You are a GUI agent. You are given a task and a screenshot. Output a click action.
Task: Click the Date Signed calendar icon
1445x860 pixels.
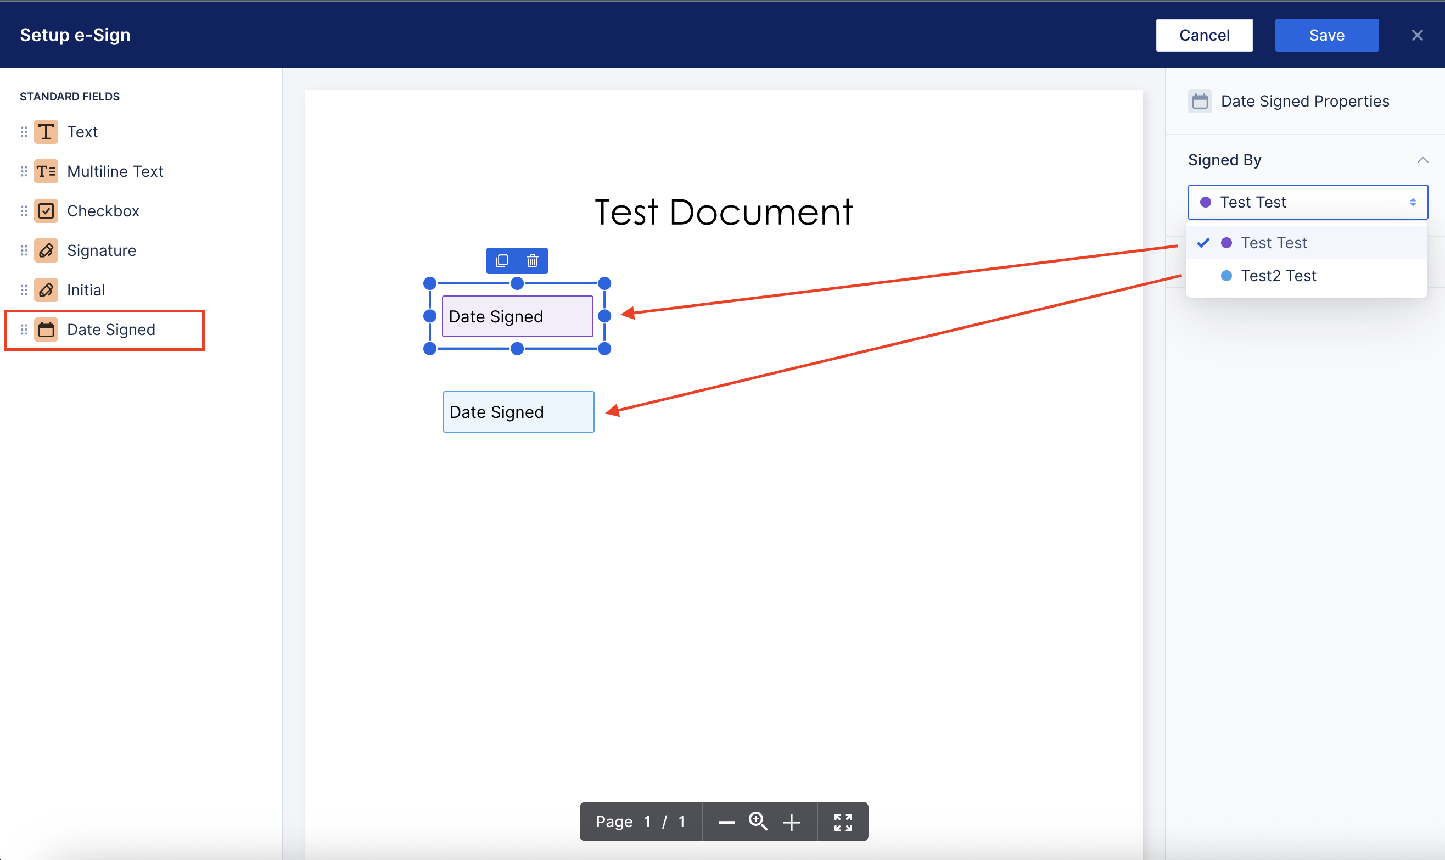[x=46, y=330]
